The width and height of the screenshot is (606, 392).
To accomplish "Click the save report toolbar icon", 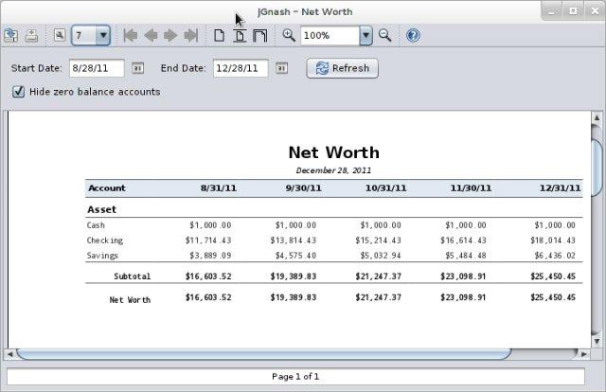I will coord(10,36).
